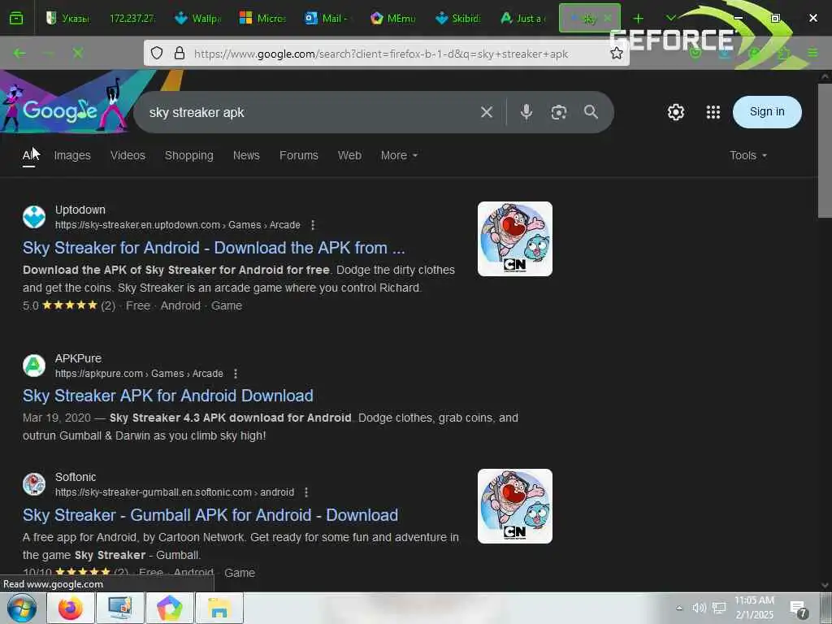Select the Shopping search tab
This screenshot has width=832, height=624.
point(188,155)
